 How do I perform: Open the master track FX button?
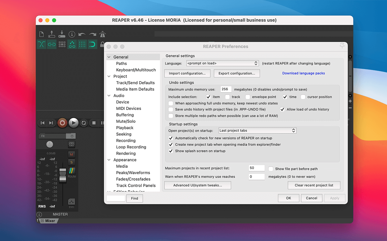pos(52,136)
